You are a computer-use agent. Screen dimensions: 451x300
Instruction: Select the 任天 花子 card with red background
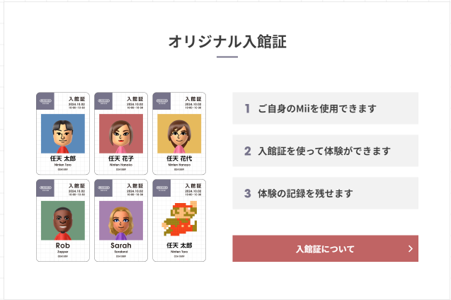121,133
